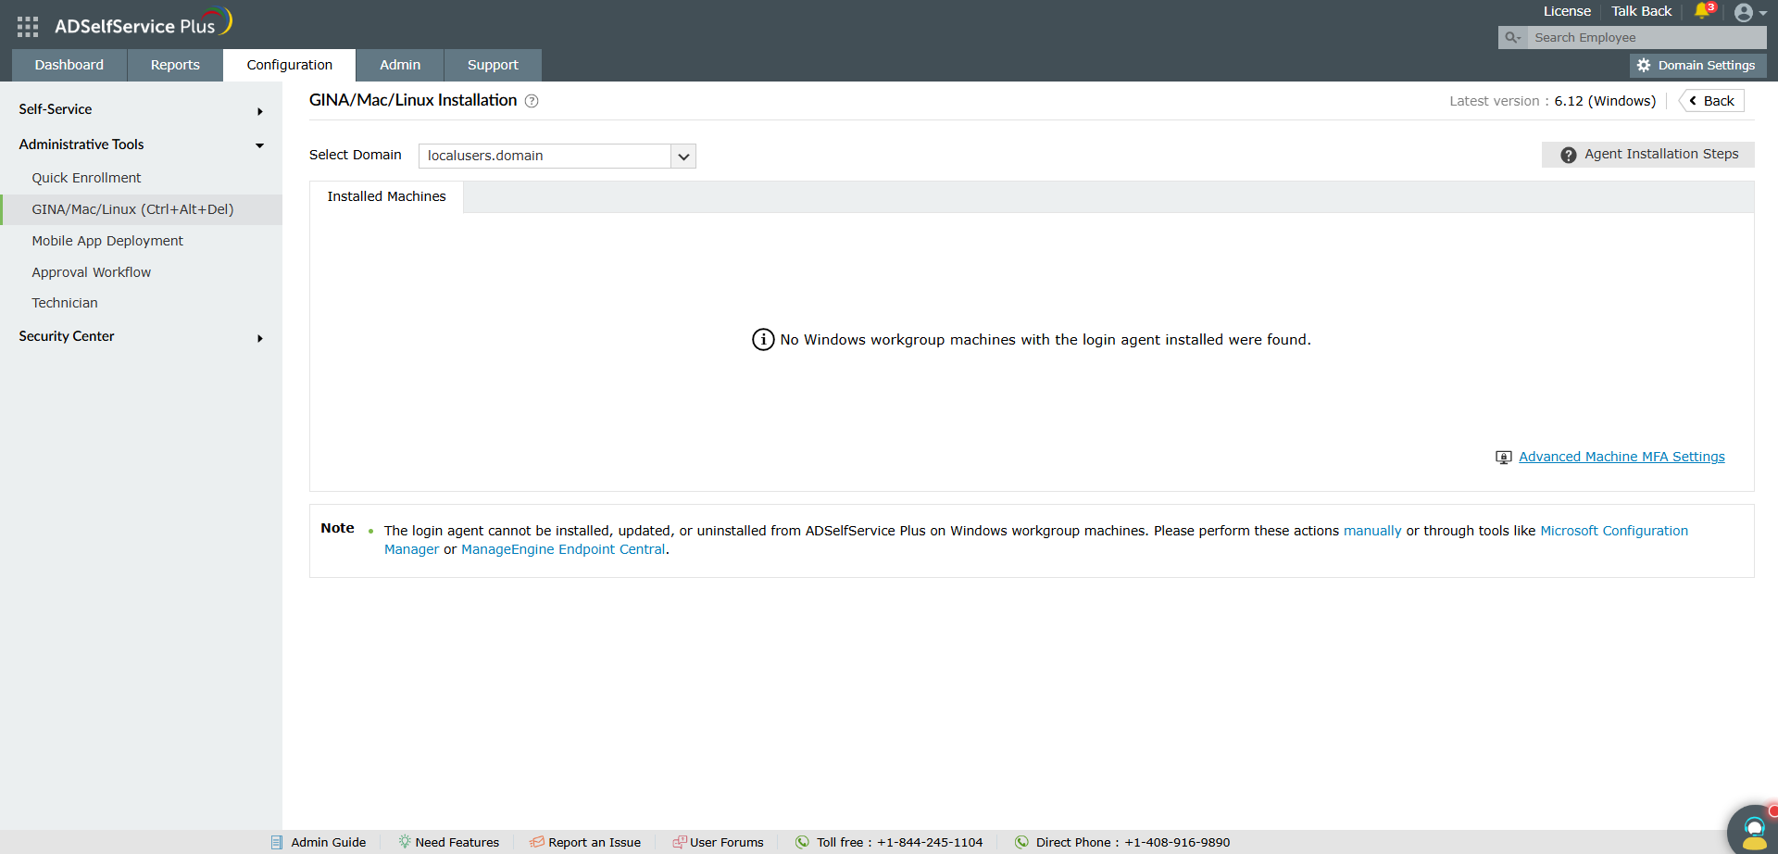
Task: Click the Domain Settings gear button
Action: point(1697,65)
